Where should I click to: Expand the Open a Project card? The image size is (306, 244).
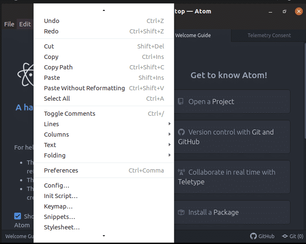coord(232,102)
